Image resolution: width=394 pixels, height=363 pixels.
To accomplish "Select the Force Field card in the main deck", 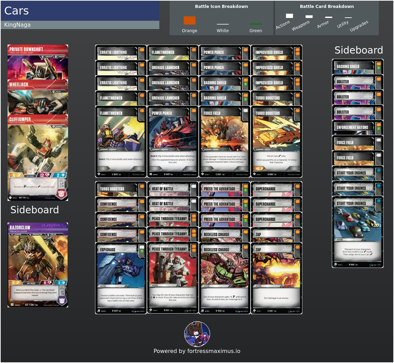I will (225, 142).
